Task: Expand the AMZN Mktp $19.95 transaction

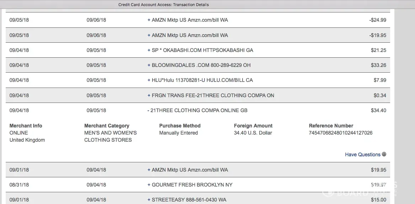Action: pyautogui.click(x=149, y=170)
